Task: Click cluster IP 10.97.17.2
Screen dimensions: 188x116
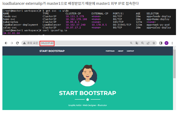Action: pyautogui.click(x=73, y=28)
